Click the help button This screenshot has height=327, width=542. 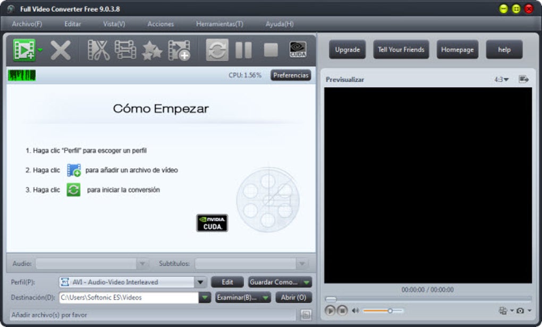pyautogui.click(x=504, y=49)
